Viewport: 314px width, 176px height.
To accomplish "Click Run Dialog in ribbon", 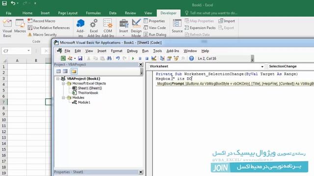I will point(155,35).
